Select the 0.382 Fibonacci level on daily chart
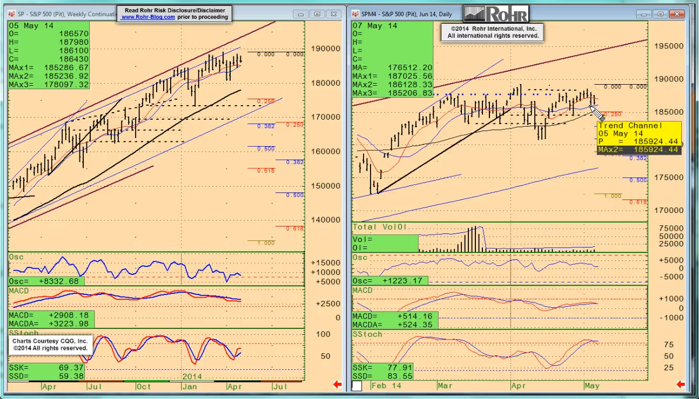The image size is (699, 399). (638, 158)
